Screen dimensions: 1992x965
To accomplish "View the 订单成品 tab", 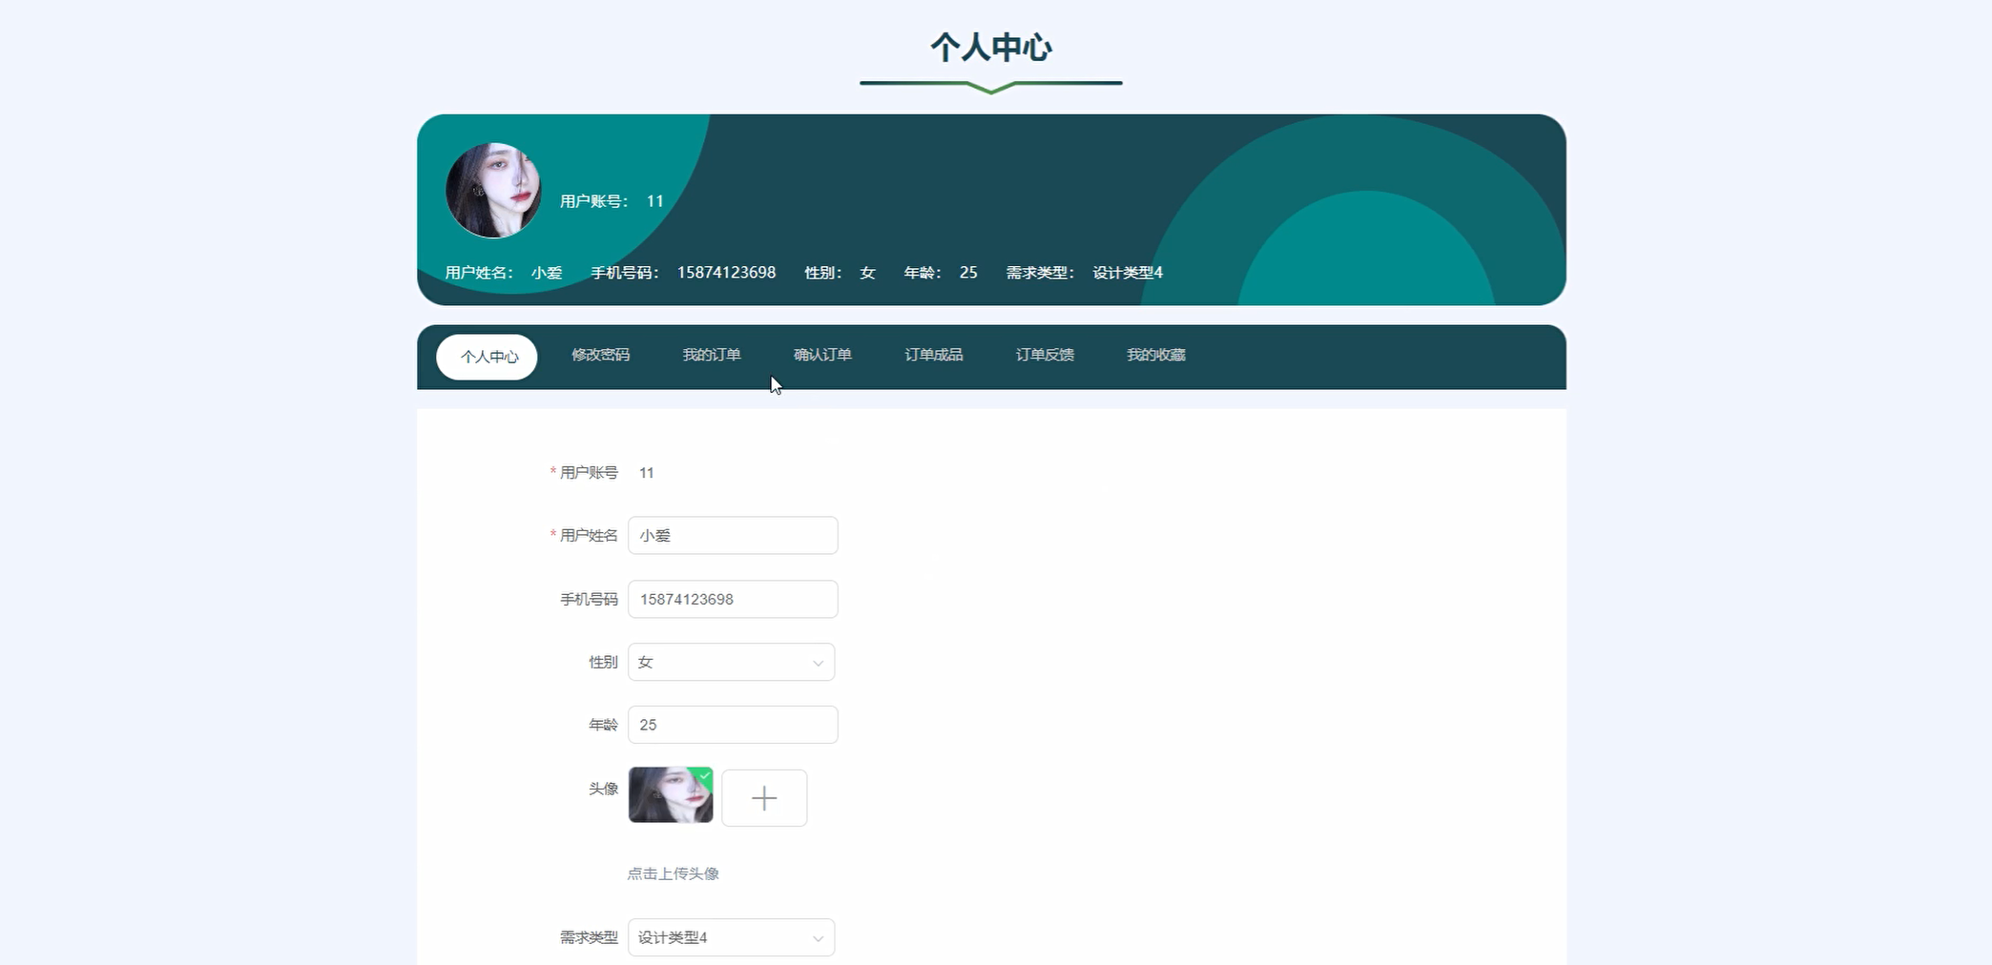I will point(934,355).
